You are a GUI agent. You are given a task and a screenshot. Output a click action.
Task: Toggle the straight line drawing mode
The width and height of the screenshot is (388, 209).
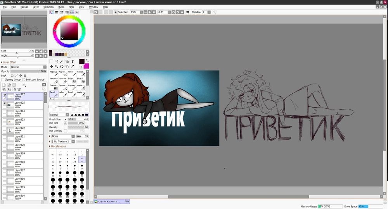pos(215,12)
